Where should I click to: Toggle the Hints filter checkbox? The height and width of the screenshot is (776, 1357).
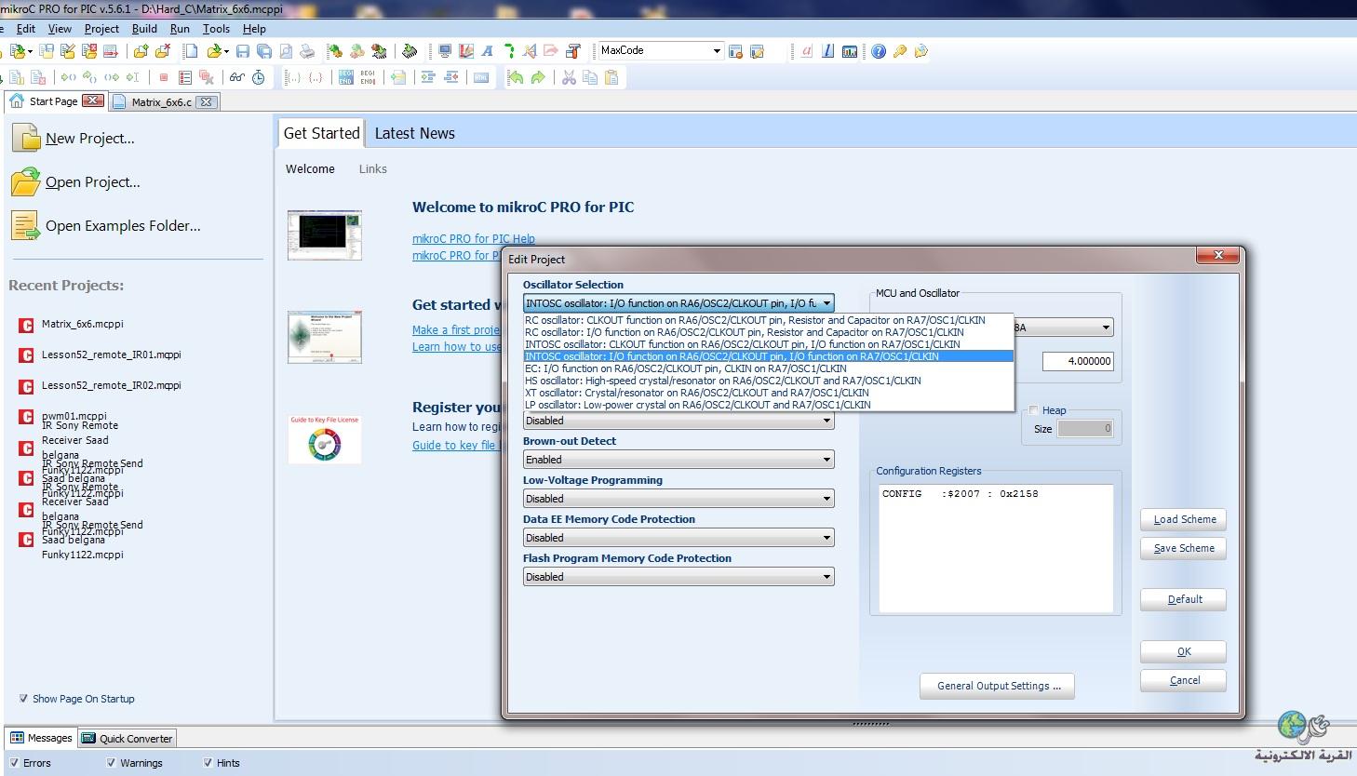point(208,763)
